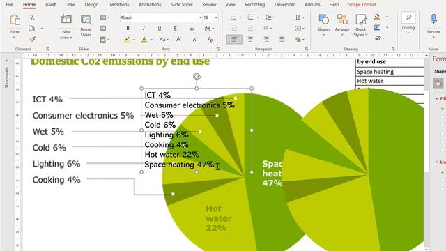
Task: Click the vertical scrollbar up arrow
Action: click(x=426, y=56)
